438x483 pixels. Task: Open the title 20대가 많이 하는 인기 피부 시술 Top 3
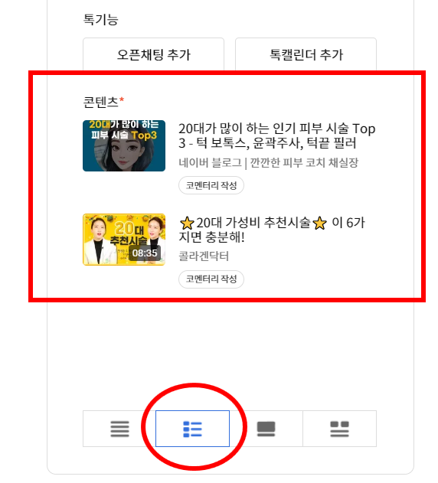(x=276, y=135)
